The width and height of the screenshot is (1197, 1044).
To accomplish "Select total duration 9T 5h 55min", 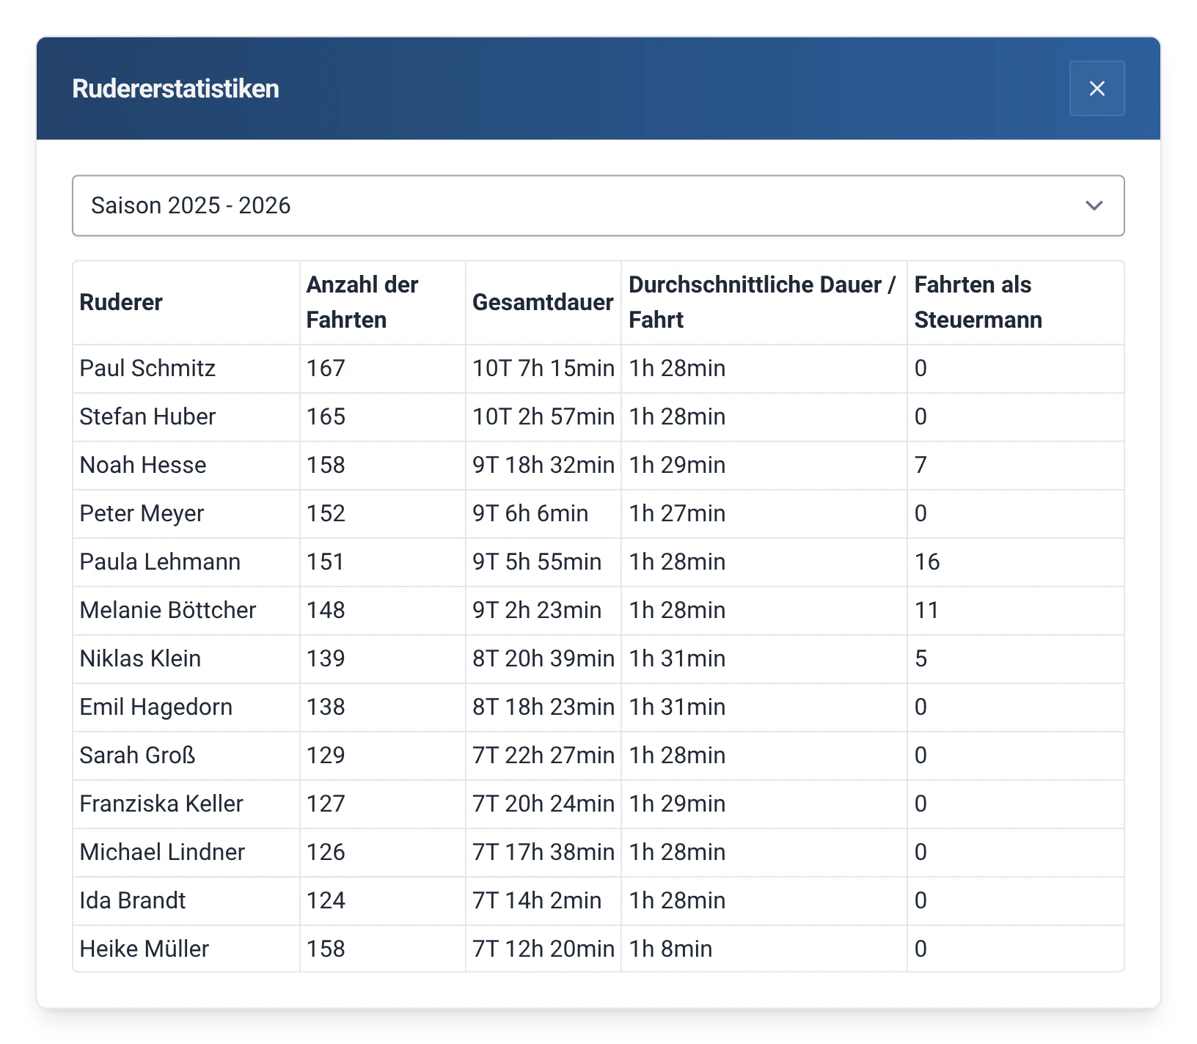I will [x=537, y=562].
